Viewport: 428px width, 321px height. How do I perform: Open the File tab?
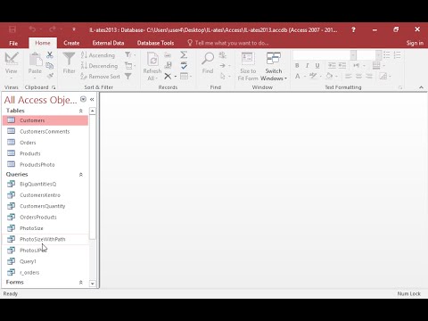[x=13, y=43]
